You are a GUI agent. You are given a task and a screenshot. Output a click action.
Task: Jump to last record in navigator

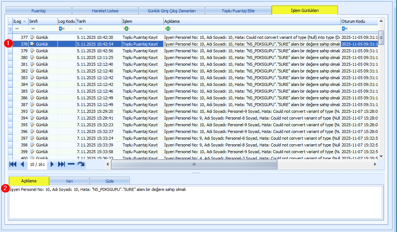62,164
